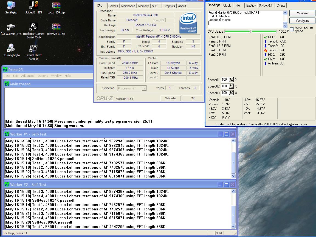This screenshot has height=237, width=316.
Task: Switch to the CPU-Z Memory tab
Action: (143, 6)
